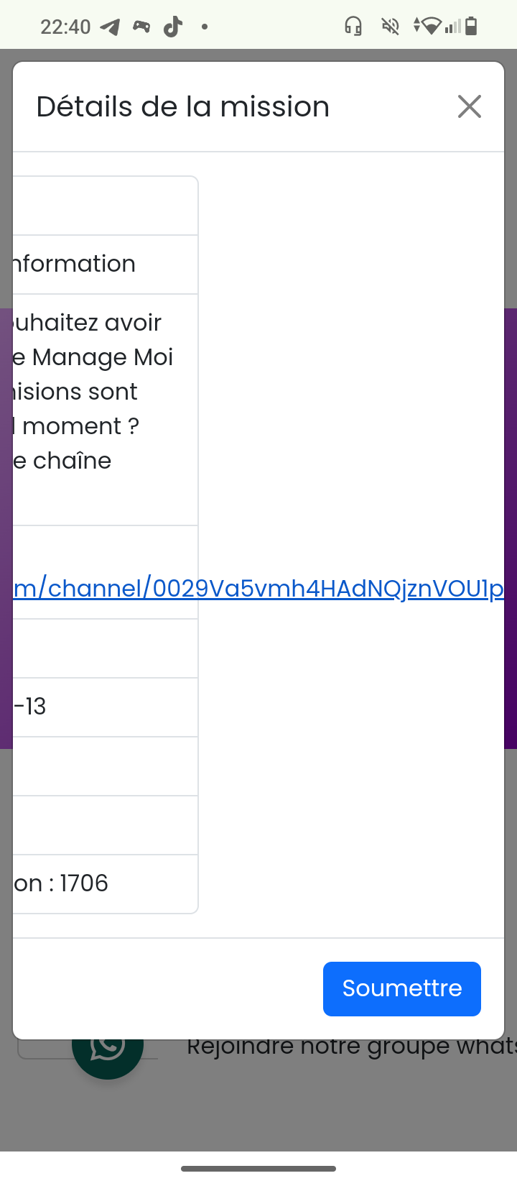Screen dimensions: 517x1186
Task: Tap the battery indicator icon
Action: pos(471,27)
